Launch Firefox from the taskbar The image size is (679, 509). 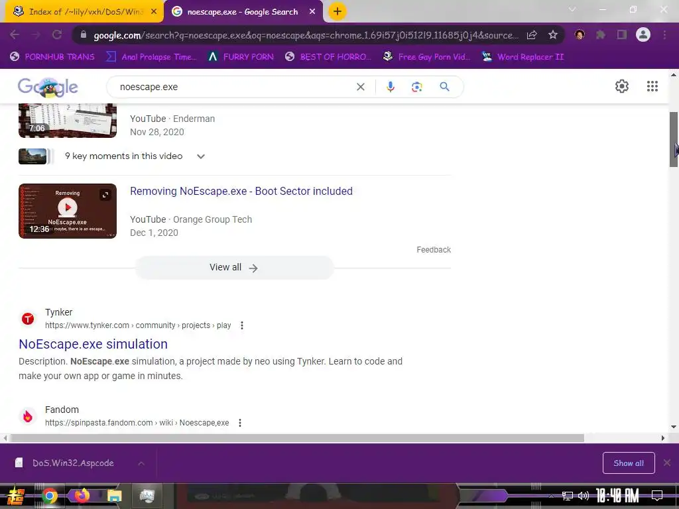coord(82,496)
